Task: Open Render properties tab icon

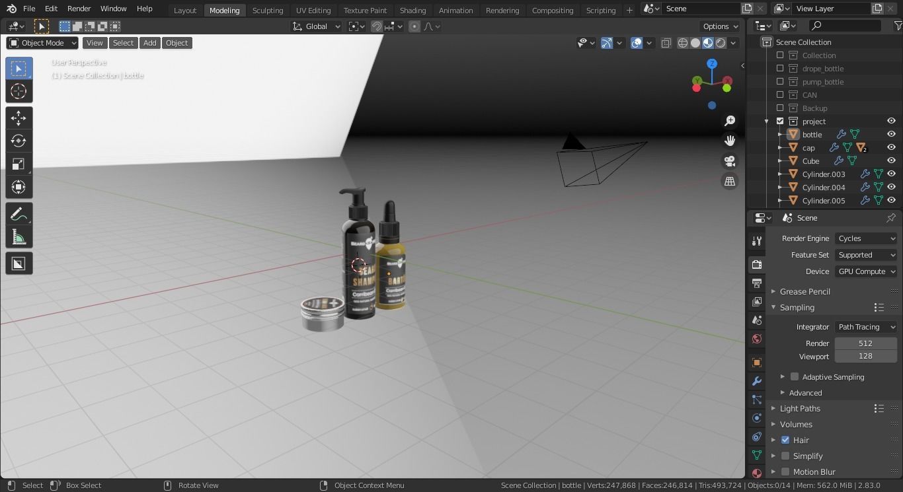Action: click(757, 264)
